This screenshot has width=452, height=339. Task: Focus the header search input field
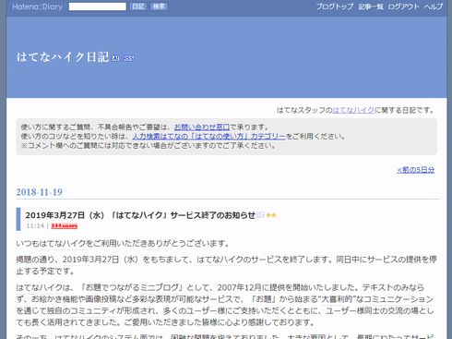tap(98, 6)
